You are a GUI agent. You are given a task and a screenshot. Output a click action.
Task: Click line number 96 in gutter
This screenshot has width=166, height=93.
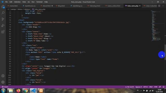[10, 66]
